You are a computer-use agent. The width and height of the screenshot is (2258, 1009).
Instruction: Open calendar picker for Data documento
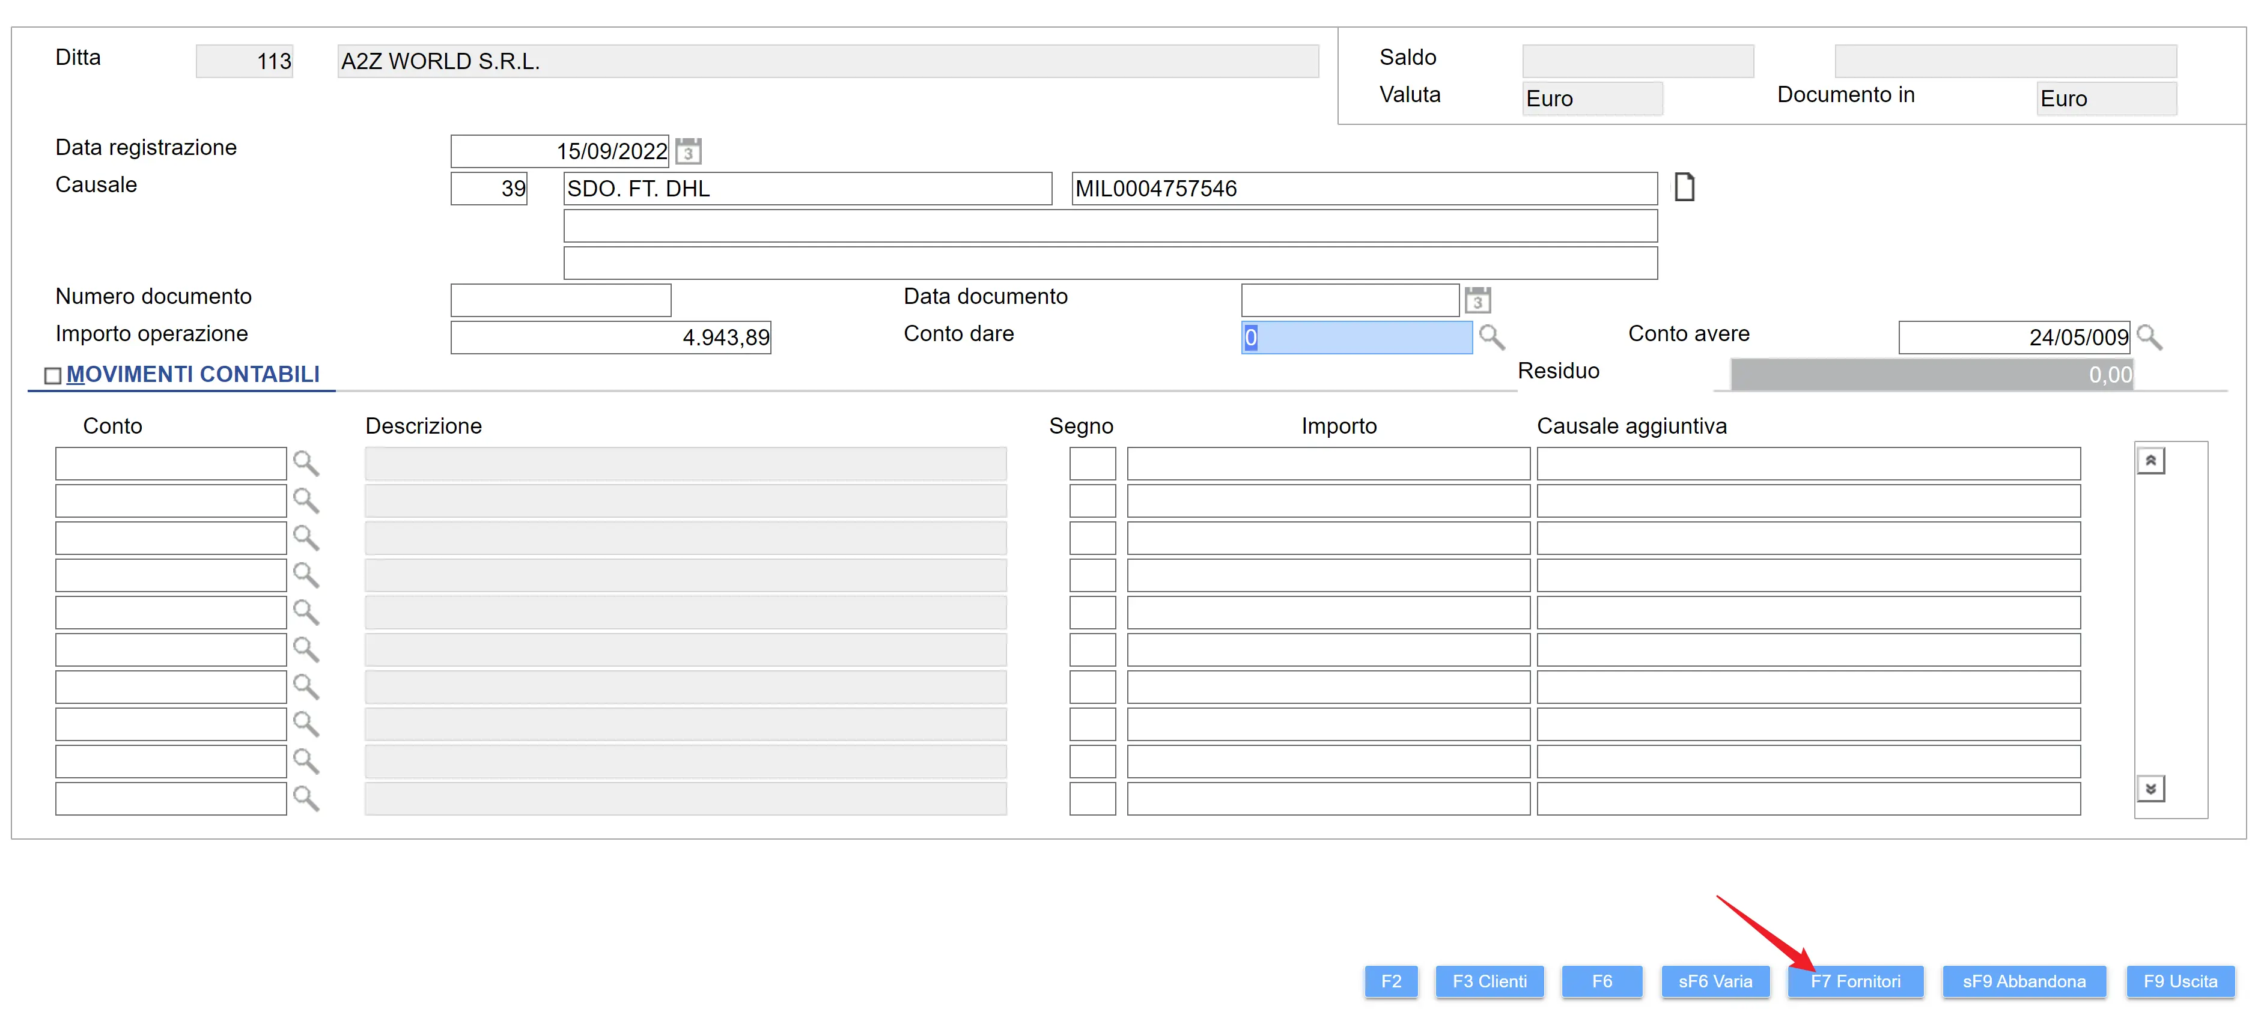1477,300
